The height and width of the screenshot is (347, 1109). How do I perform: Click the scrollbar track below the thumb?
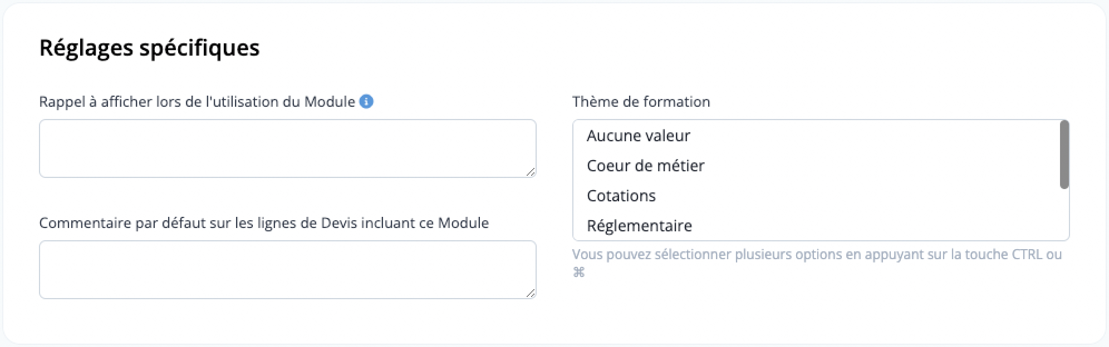(x=1064, y=215)
